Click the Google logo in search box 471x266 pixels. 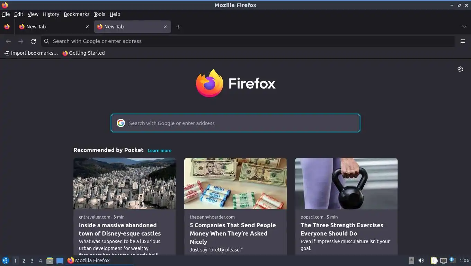coord(121,123)
